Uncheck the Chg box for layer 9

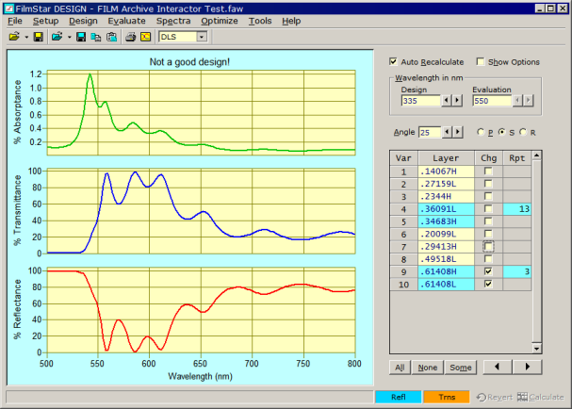[488, 271]
